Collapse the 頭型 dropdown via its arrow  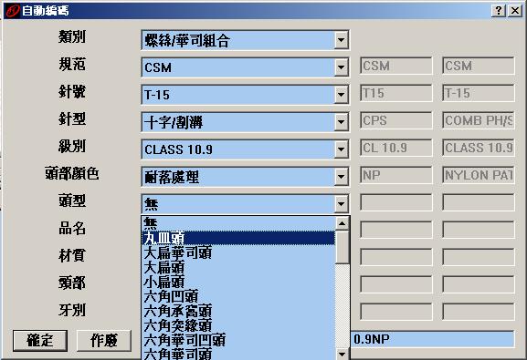click(341, 203)
